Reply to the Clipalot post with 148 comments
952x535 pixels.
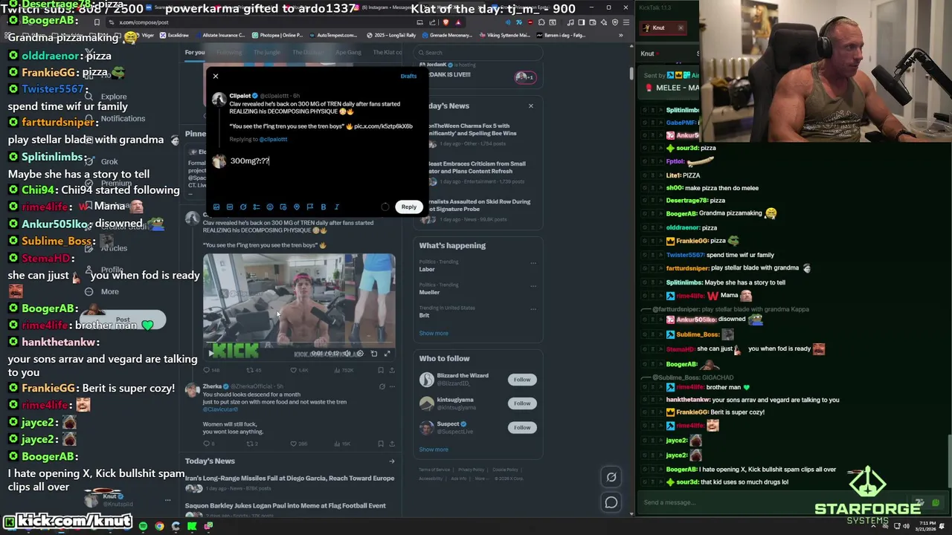(210, 370)
